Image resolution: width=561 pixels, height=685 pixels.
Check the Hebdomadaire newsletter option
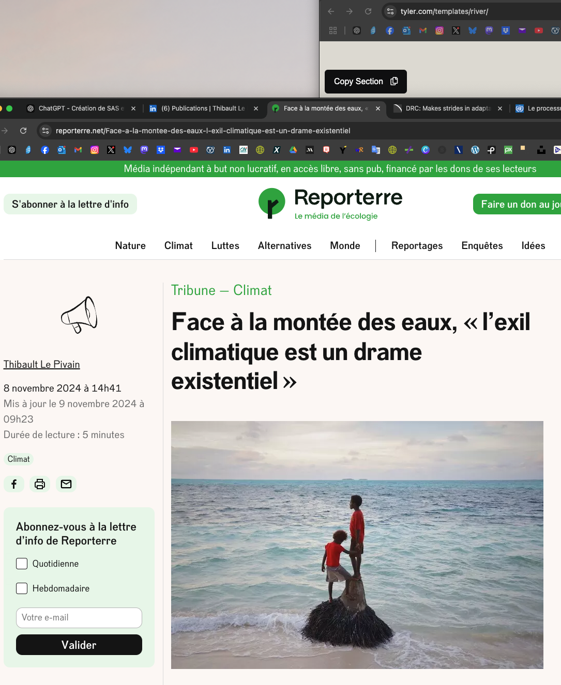22,588
